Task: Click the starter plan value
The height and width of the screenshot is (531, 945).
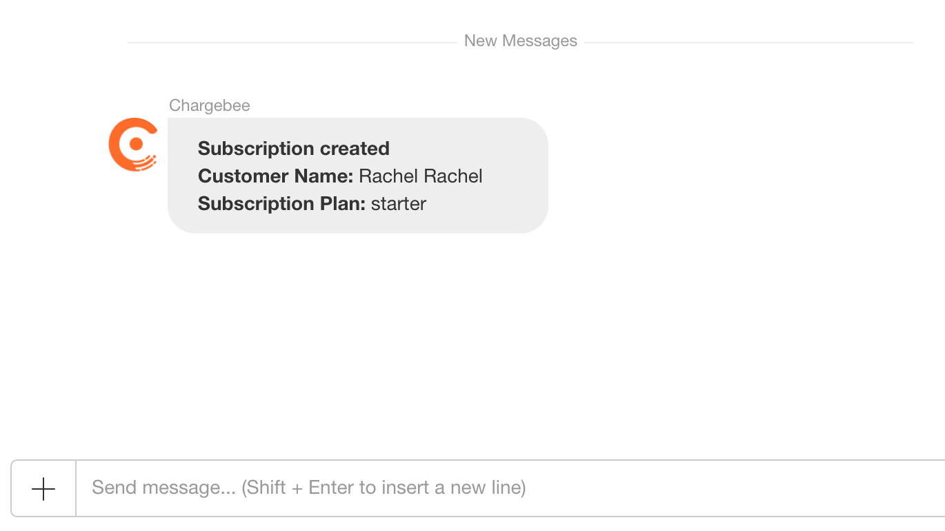Action: click(399, 204)
